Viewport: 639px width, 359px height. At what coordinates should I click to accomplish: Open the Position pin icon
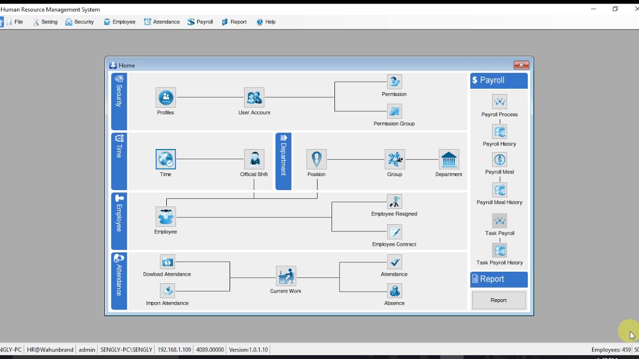click(x=317, y=160)
